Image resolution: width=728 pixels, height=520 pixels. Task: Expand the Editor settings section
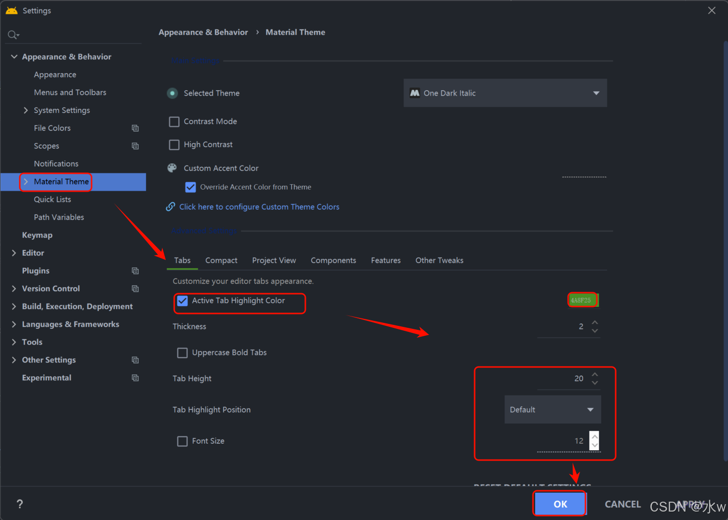point(14,253)
